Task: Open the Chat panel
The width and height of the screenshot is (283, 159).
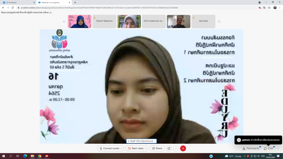Action: click(268, 148)
